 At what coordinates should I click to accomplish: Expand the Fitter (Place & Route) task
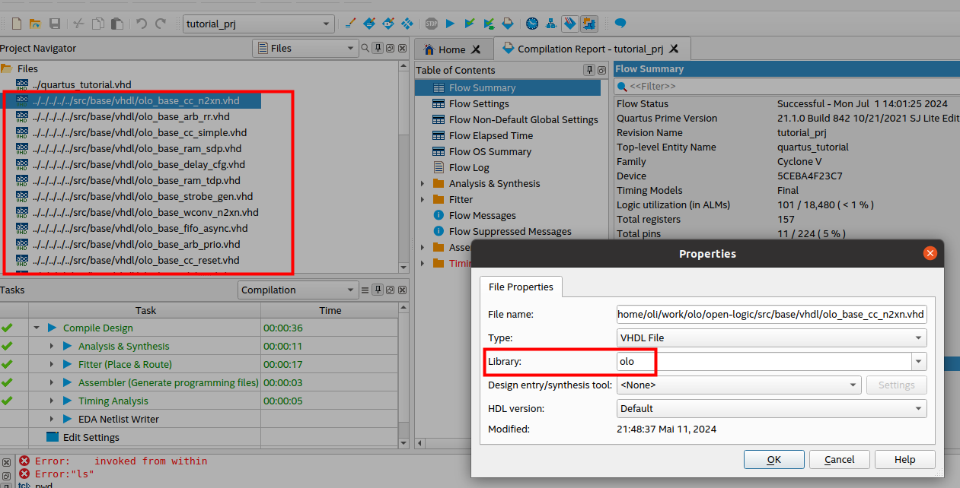(52, 364)
